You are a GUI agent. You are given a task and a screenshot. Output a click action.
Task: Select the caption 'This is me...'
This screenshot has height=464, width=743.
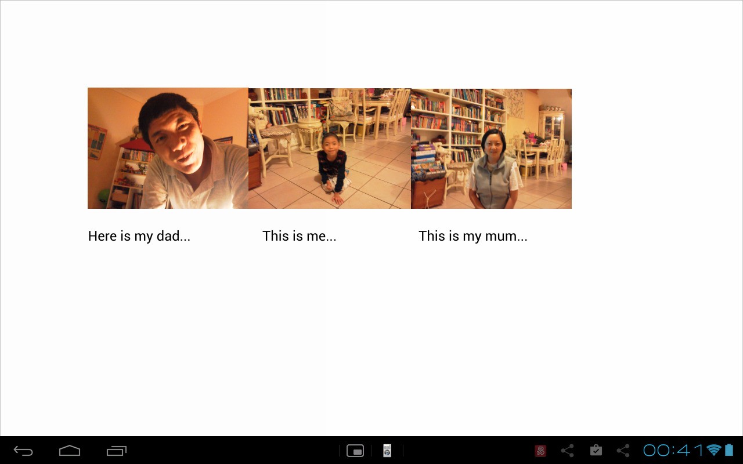click(x=300, y=236)
